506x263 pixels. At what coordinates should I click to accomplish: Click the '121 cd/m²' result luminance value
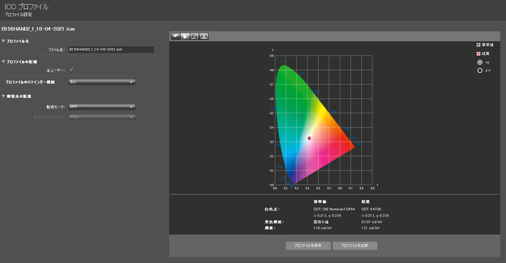(x=371, y=228)
